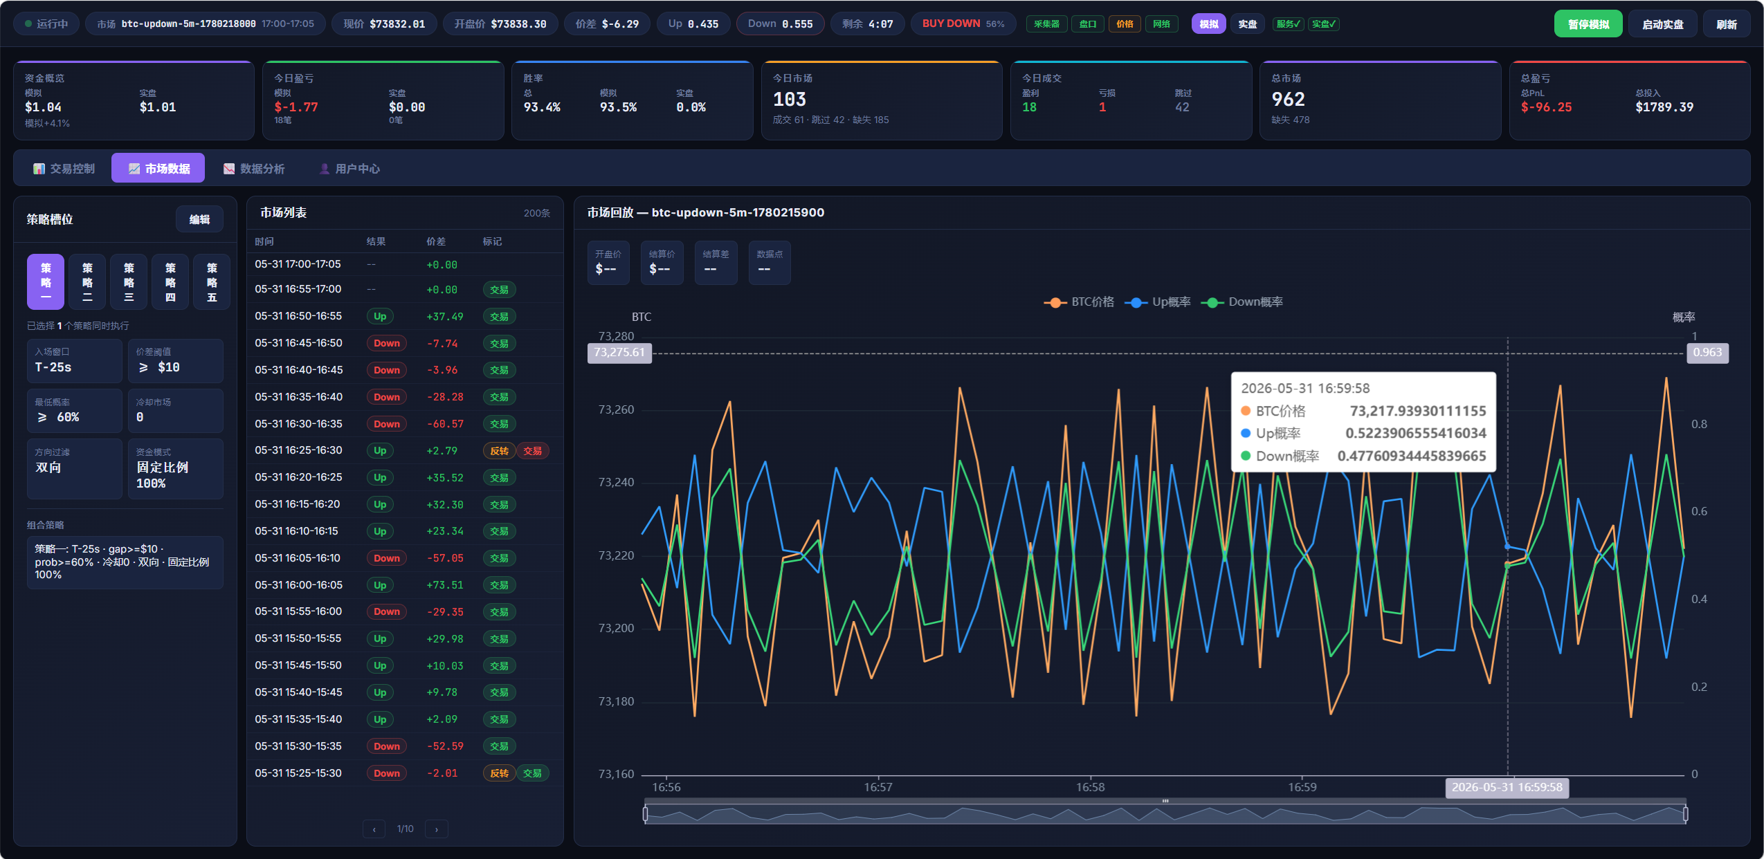The width and height of the screenshot is (1764, 859).
Task: Click the chart data zoom slider track
Action: pos(1165,815)
